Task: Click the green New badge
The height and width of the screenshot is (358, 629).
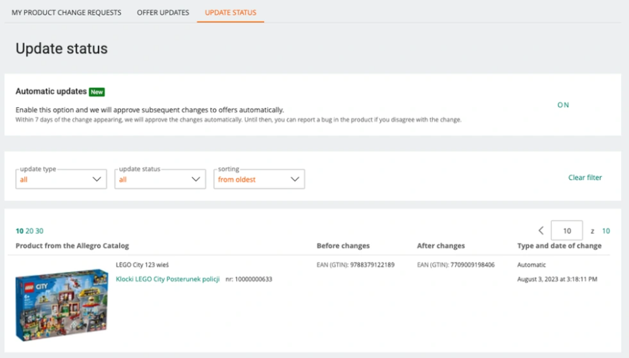Action: (97, 92)
